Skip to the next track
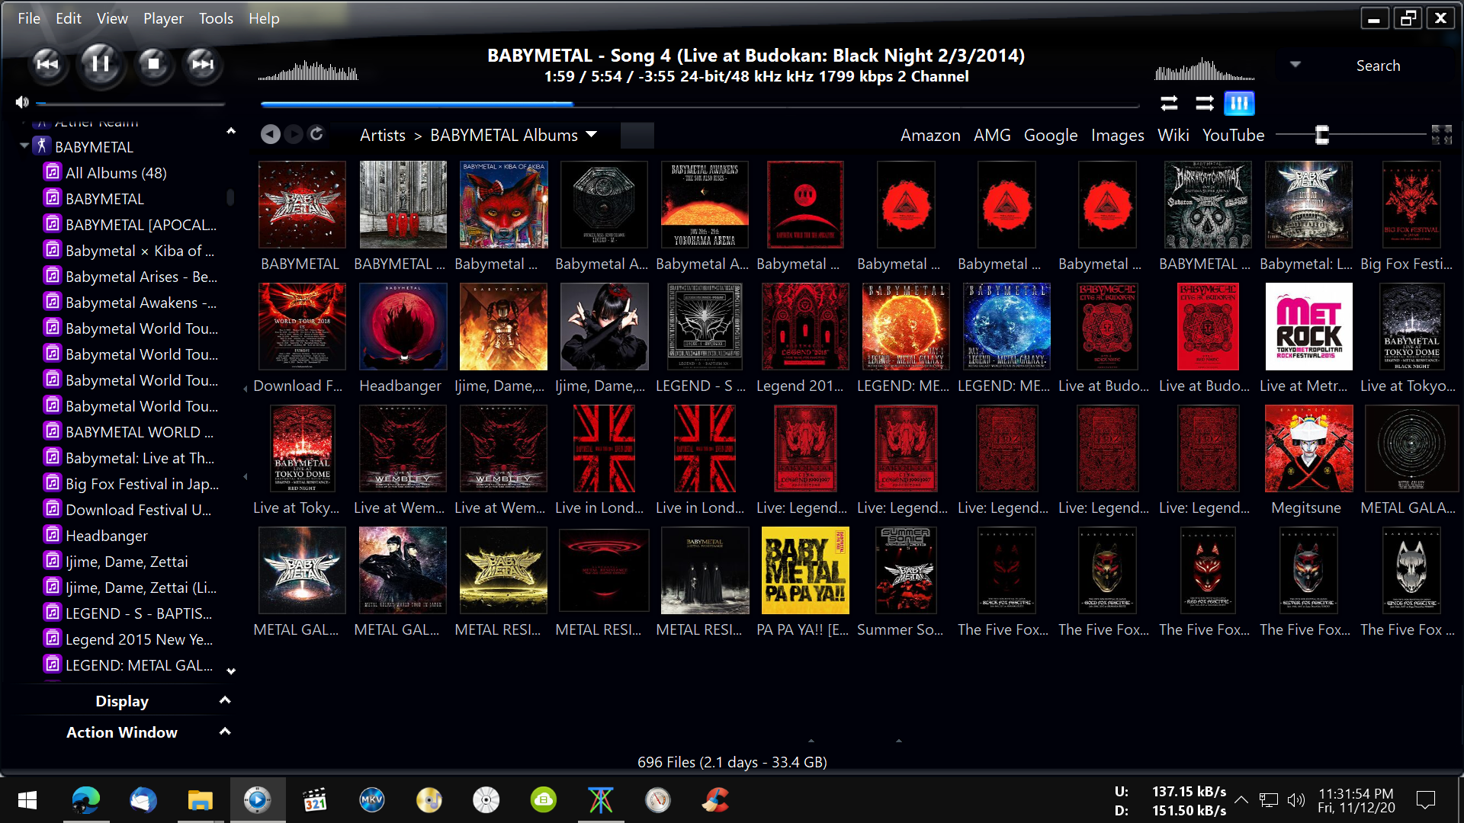The height and width of the screenshot is (823, 1464). (x=203, y=64)
